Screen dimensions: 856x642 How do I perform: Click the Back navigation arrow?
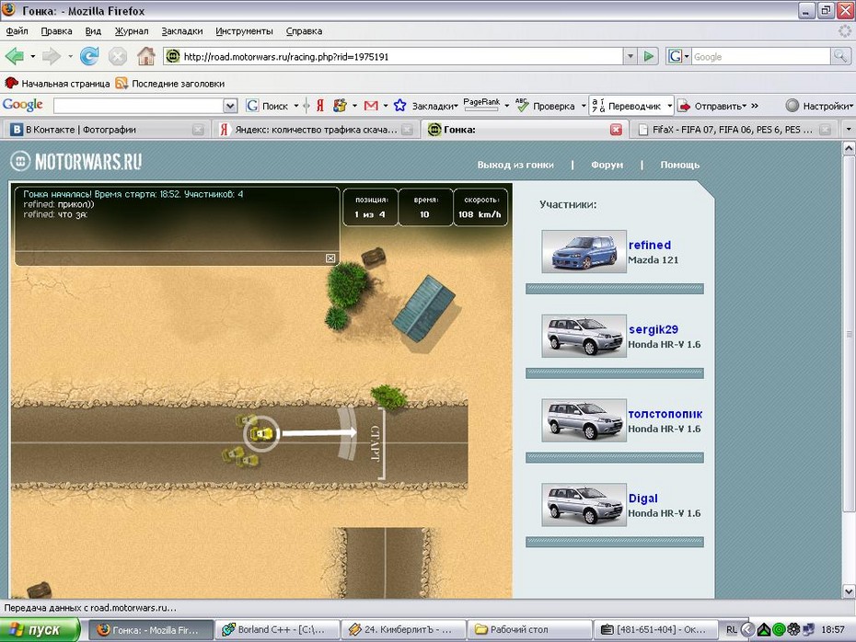pyautogui.click(x=16, y=56)
